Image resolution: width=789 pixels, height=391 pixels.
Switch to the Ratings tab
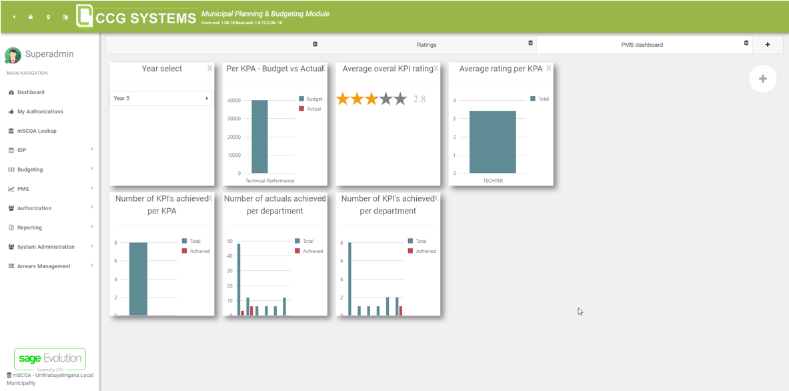point(426,45)
